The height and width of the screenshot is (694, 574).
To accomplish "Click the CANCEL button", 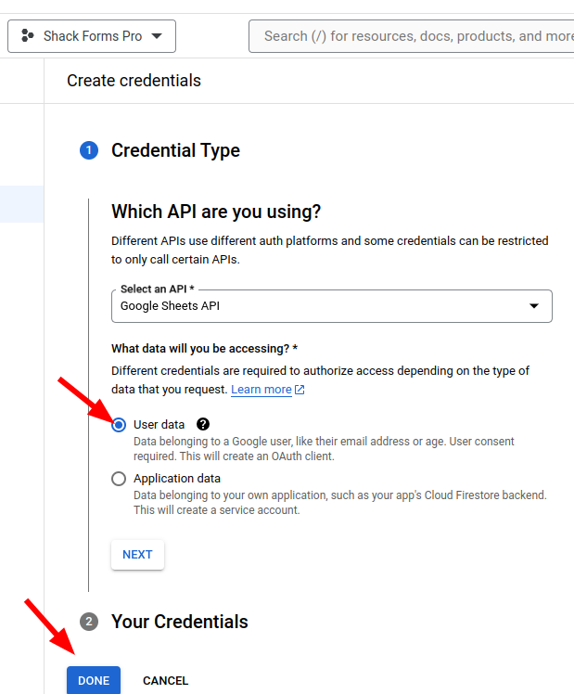I will click(x=165, y=680).
